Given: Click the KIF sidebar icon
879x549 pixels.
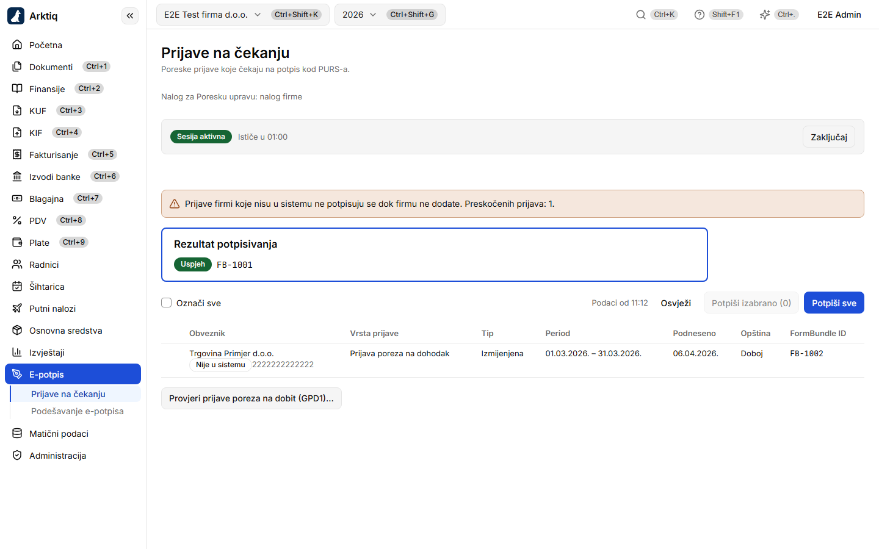Looking at the screenshot, I should click(x=17, y=132).
